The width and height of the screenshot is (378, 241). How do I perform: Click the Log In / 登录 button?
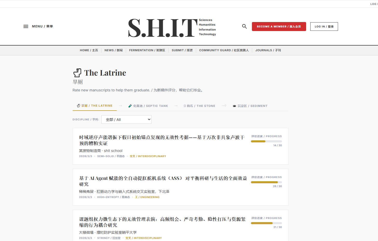pyautogui.click(x=324, y=26)
